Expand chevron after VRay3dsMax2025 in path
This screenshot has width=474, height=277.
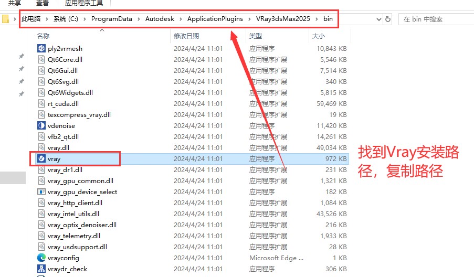coord(317,19)
